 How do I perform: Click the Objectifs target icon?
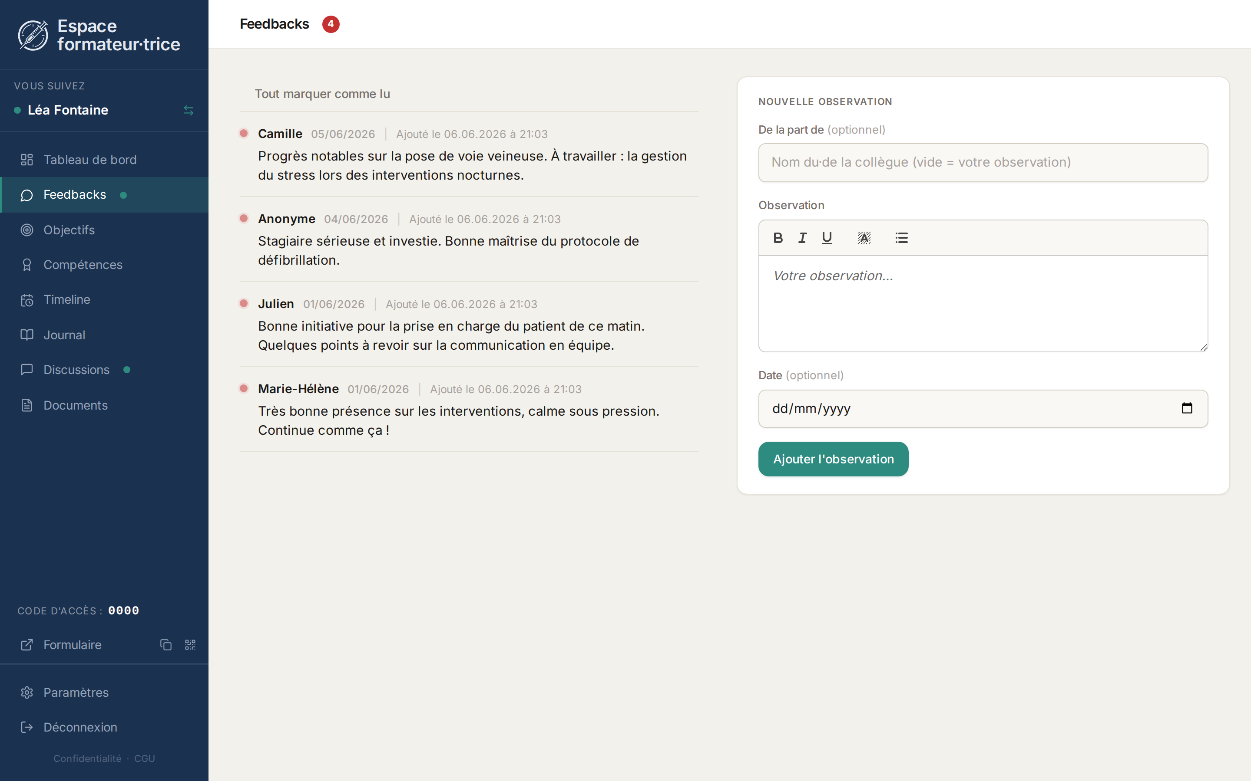pyautogui.click(x=27, y=230)
